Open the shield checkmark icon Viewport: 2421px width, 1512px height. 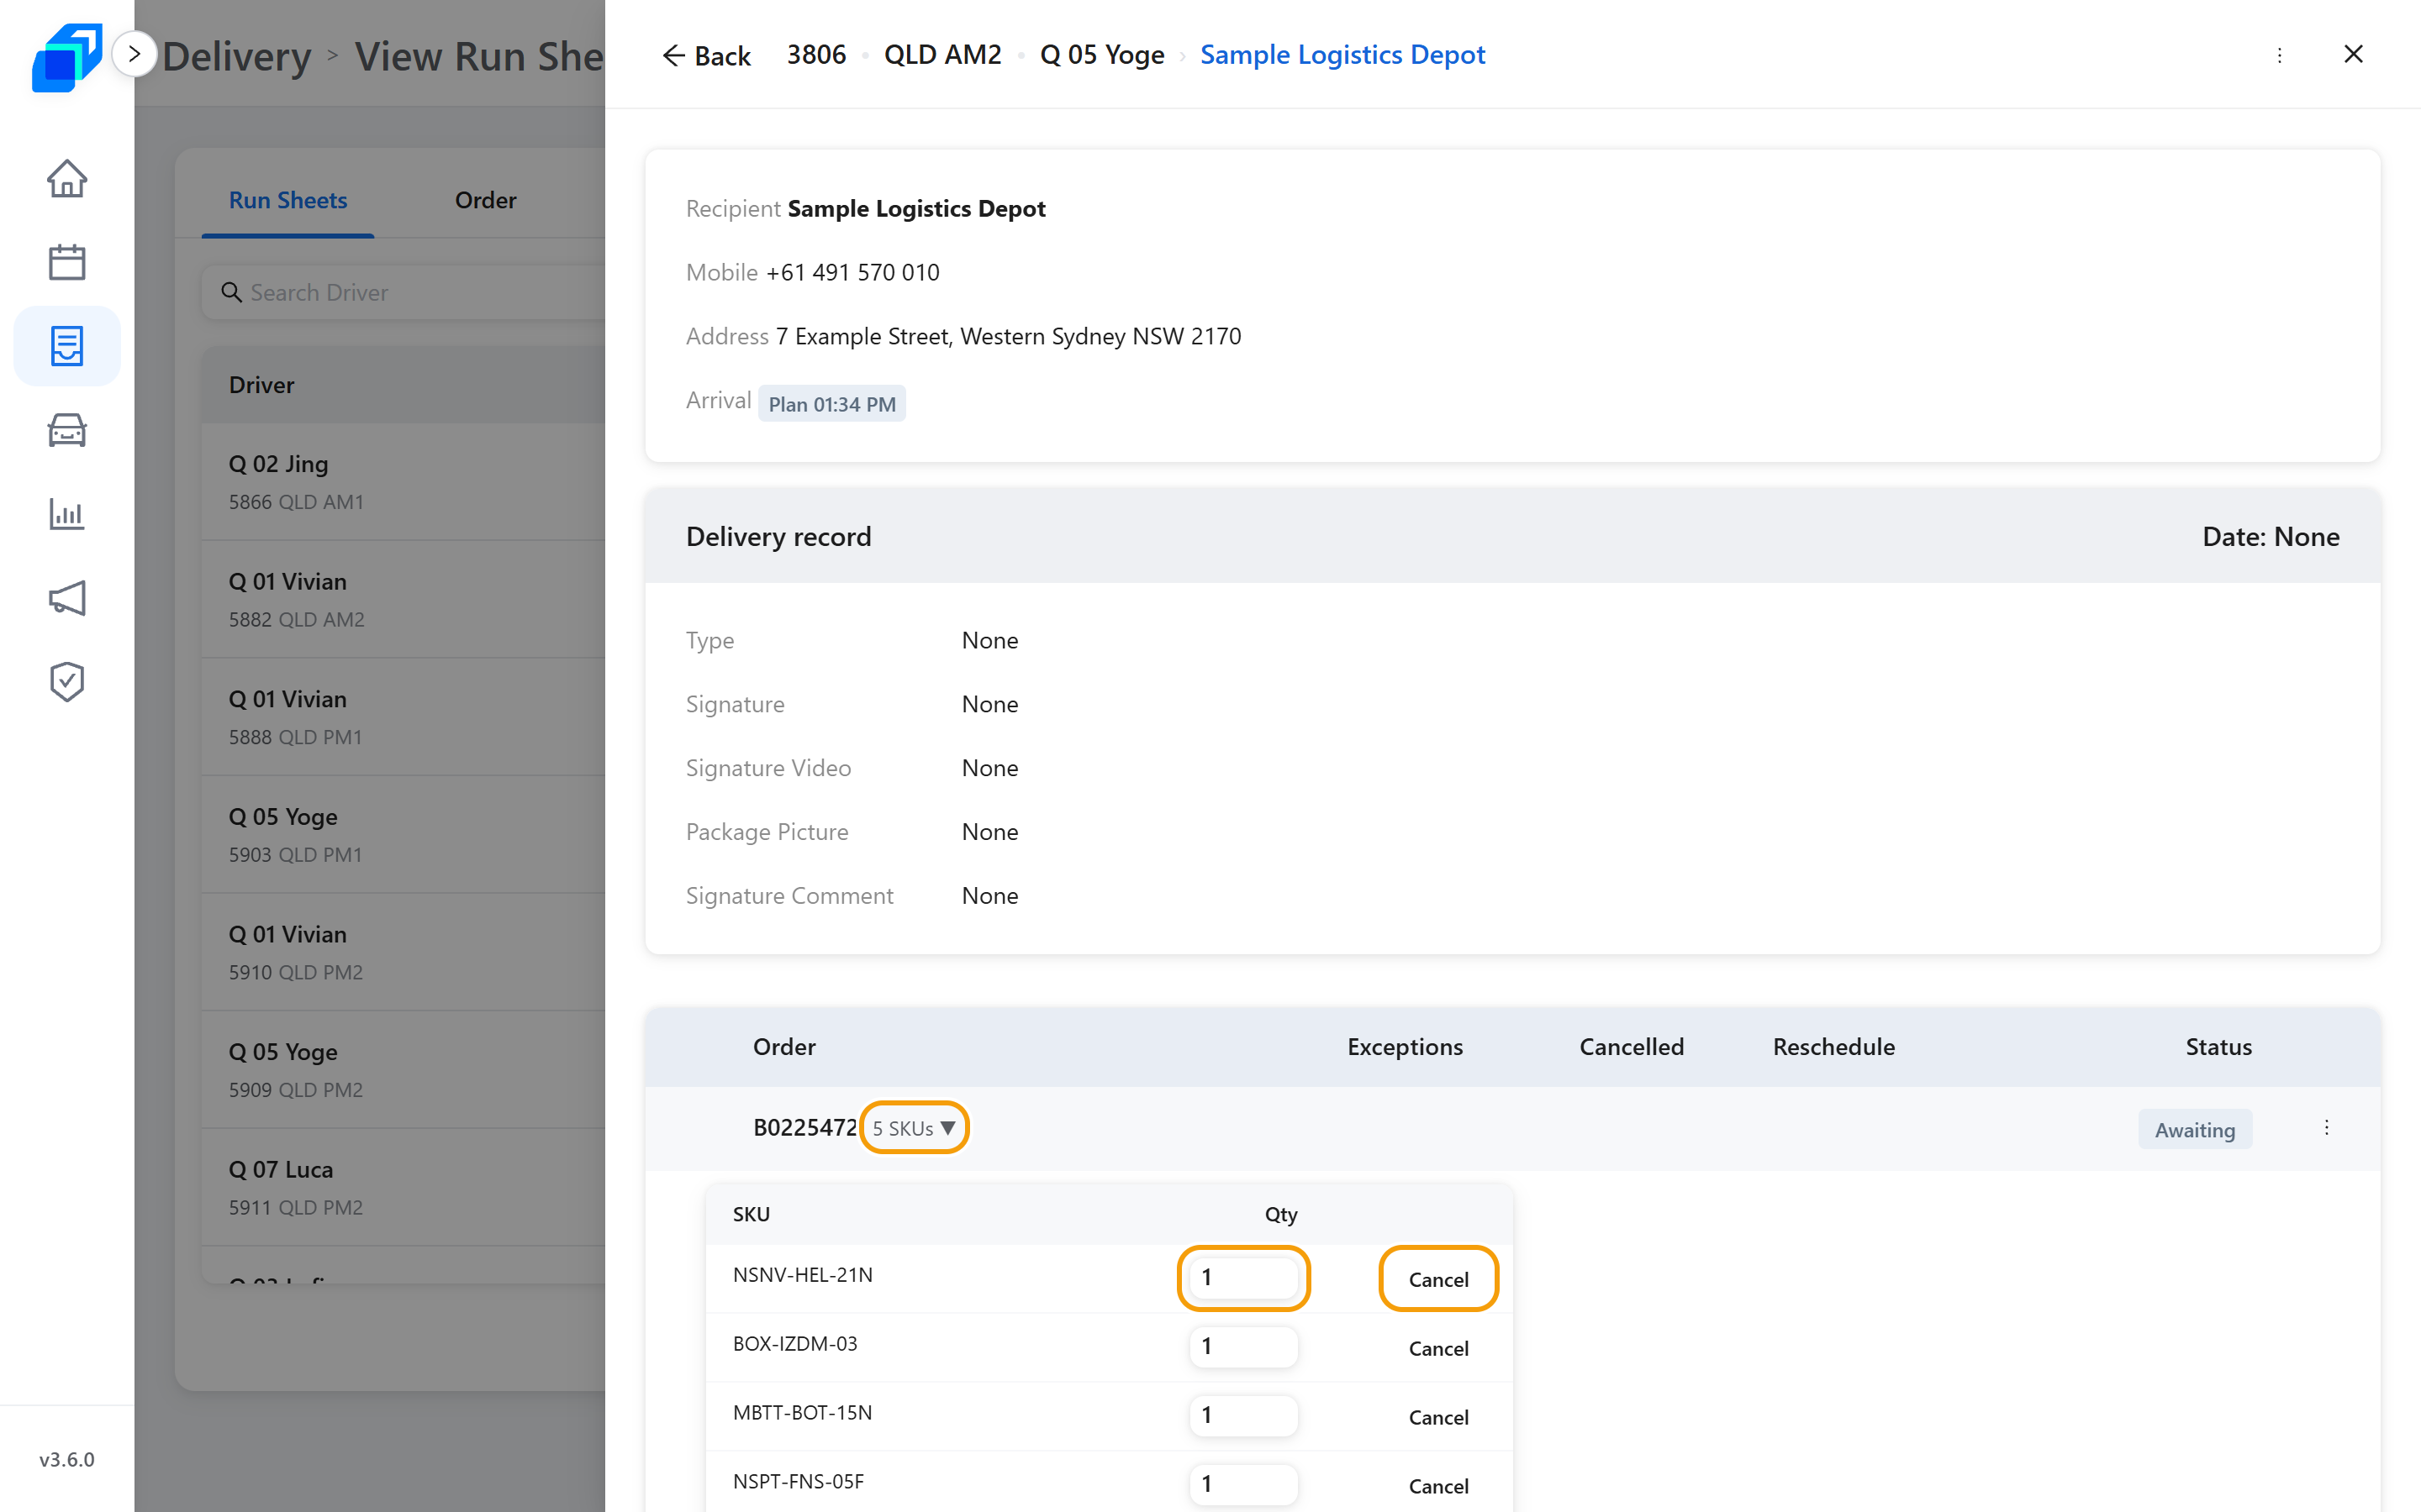click(67, 682)
